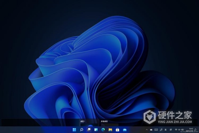Click the moon notification icon
Image resolution: width=199 pixels, height=133 pixels.
[x=195, y=130]
